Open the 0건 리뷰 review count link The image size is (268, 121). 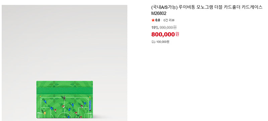[169, 20]
